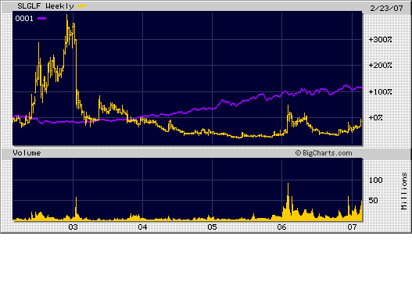Click the SLGLF Weekly chart title
The height and width of the screenshot is (300, 412).
tap(45, 6)
